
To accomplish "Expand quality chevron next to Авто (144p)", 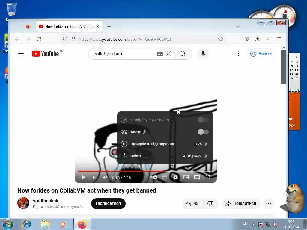I will [x=206, y=156].
